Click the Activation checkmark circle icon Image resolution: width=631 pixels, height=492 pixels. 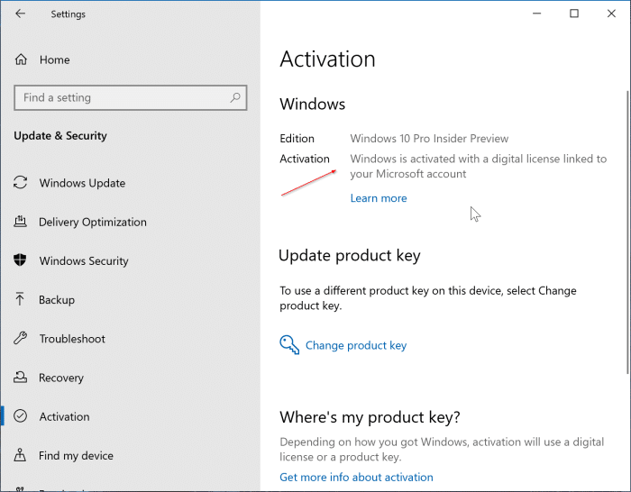[20, 415]
